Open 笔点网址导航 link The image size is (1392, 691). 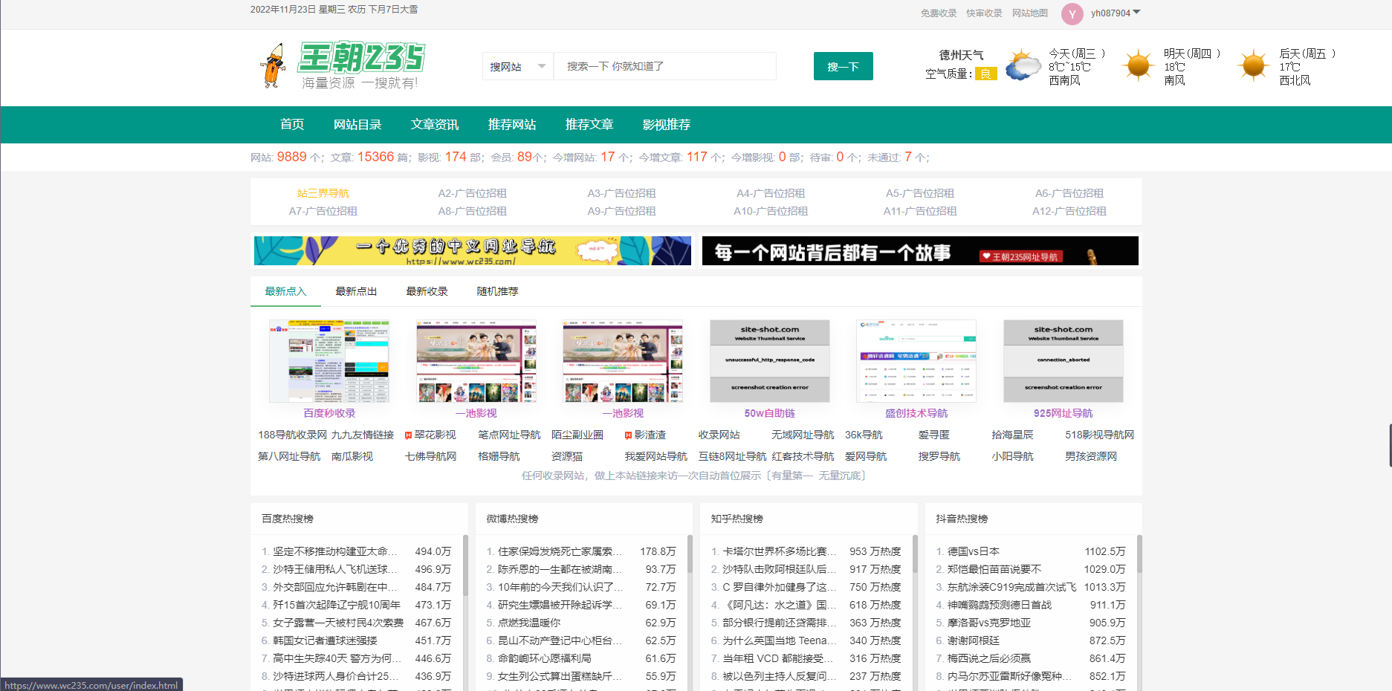[x=509, y=435]
